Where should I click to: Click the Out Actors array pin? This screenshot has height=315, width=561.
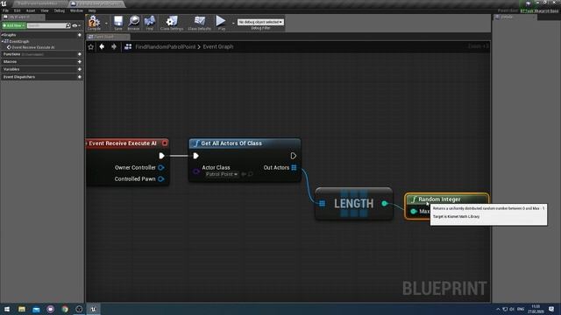point(294,167)
